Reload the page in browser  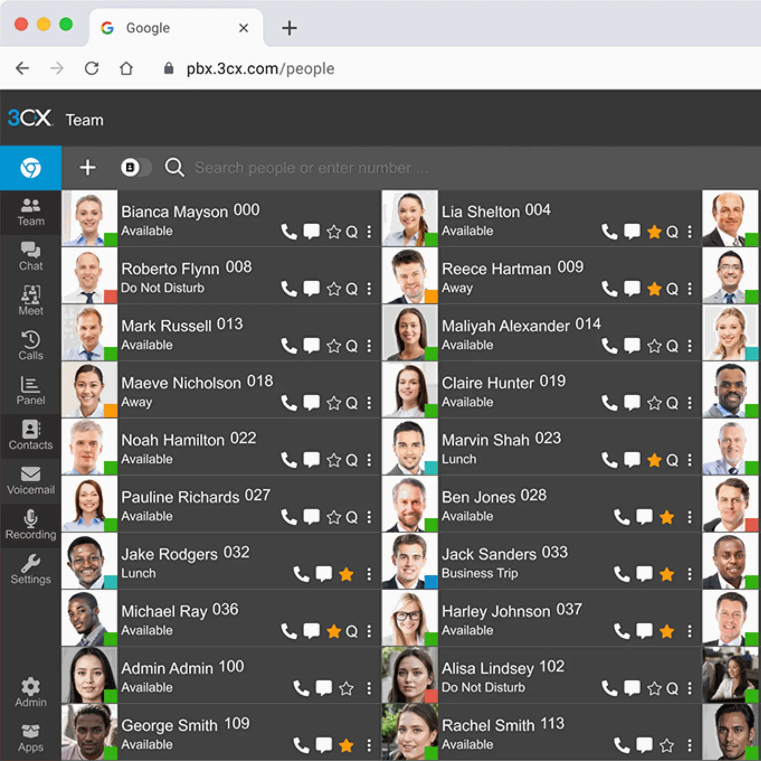coord(92,69)
